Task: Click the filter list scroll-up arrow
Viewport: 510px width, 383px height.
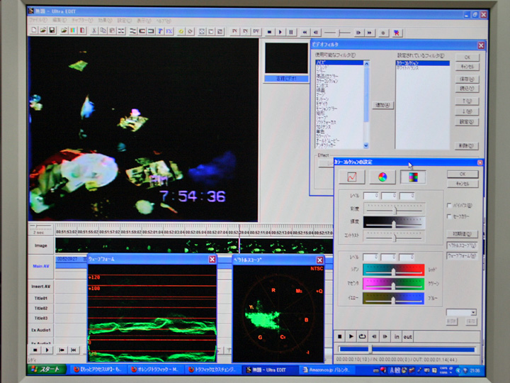Action: click(366, 64)
